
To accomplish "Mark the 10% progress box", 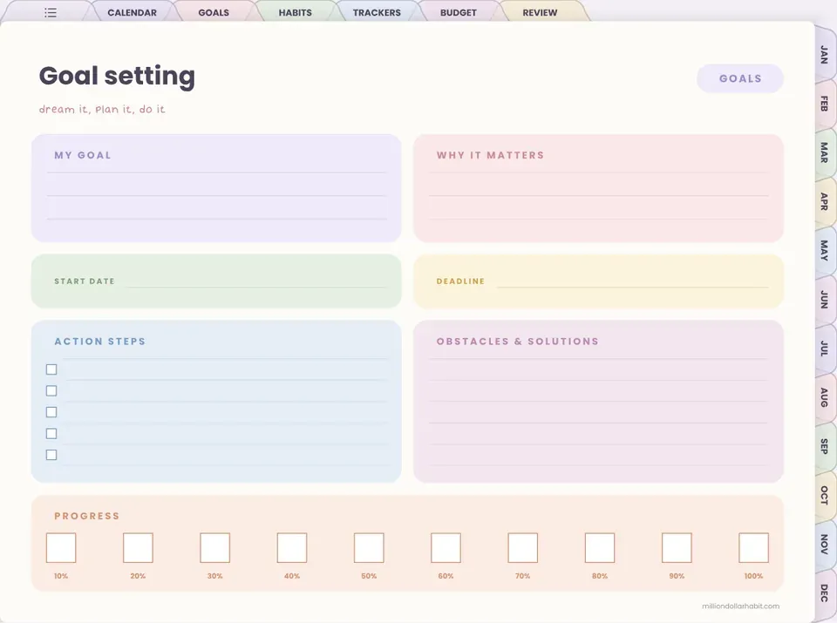I will pyautogui.click(x=61, y=548).
